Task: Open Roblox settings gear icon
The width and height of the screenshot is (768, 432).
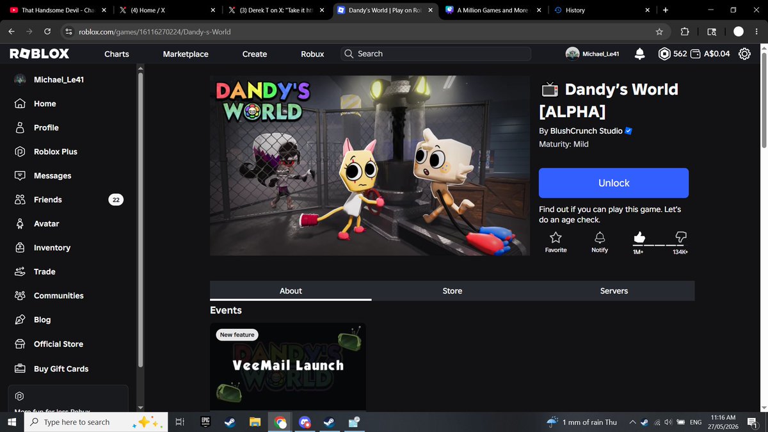Action: click(744, 54)
